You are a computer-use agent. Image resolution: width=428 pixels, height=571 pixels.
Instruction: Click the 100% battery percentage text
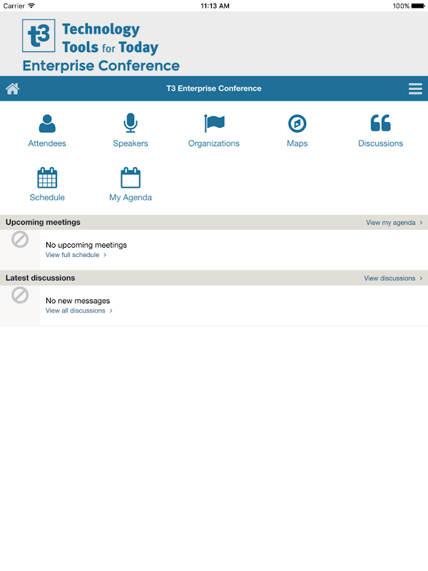pos(401,6)
